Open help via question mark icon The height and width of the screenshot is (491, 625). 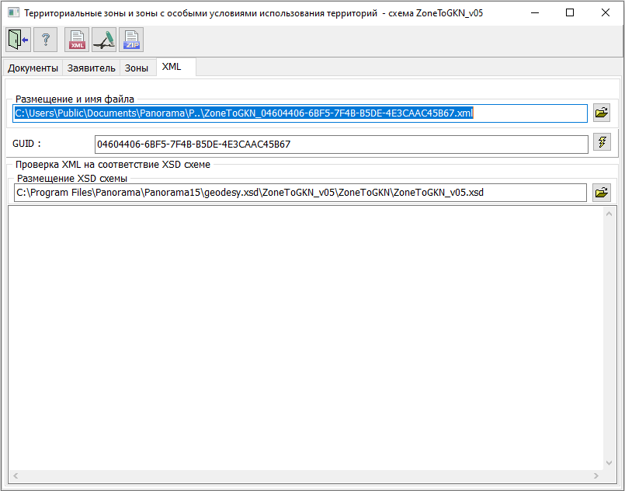pyautogui.click(x=46, y=40)
